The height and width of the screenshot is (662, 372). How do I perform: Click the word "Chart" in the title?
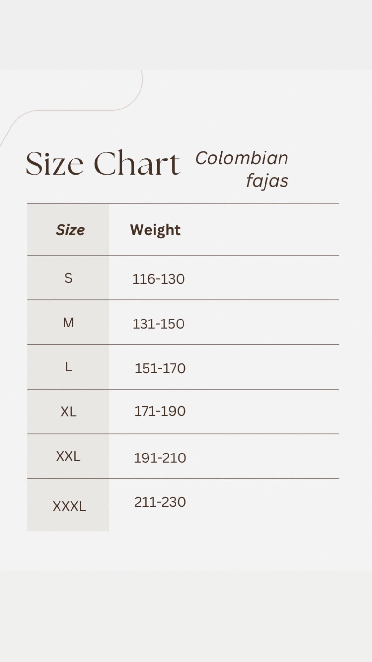(137, 164)
